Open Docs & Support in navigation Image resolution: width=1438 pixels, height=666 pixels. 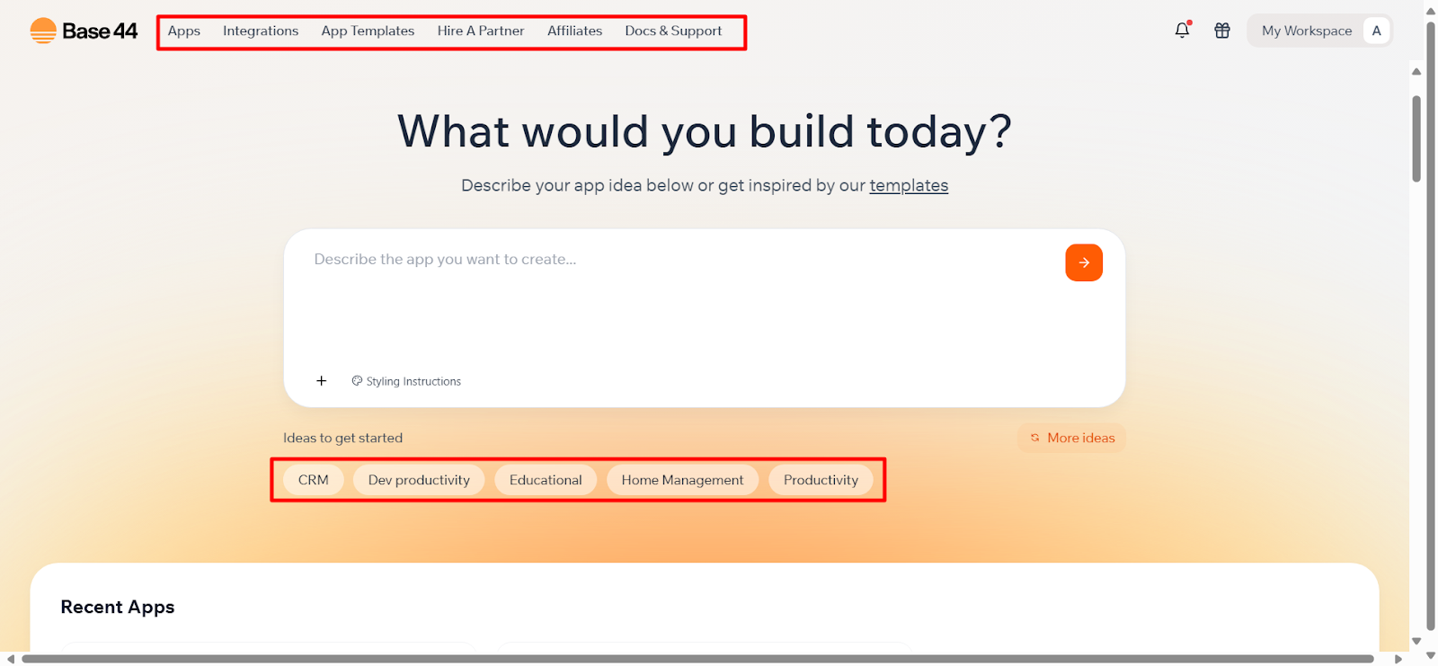tap(673, 31)
